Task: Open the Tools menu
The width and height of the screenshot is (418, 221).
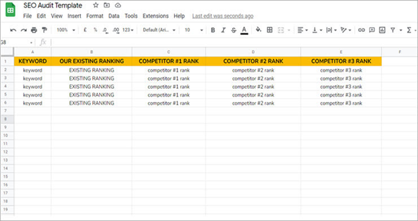Action: coord(131,16)
